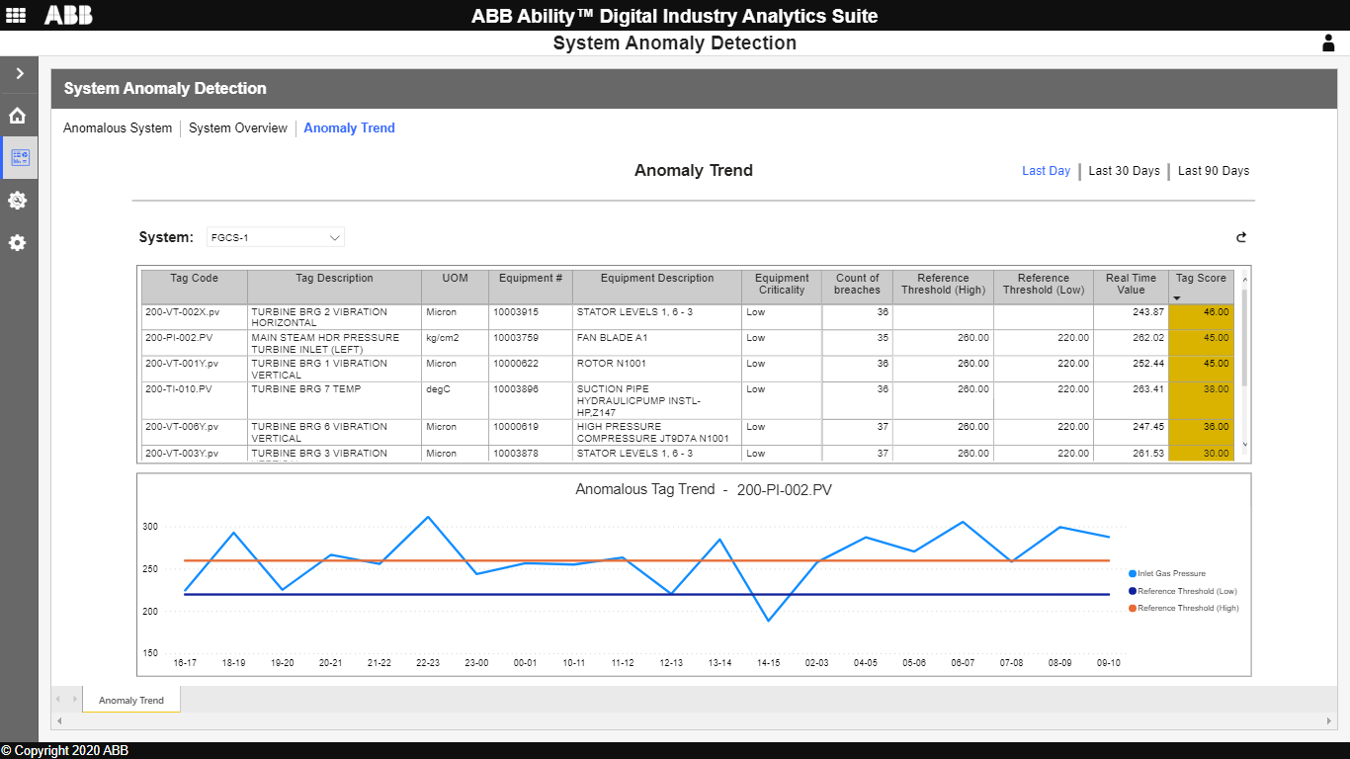The image size is (1350, 759).
Task: Select the 200-TI-010.PV table row
Action: pyautogui.click(x=395, y=400)
